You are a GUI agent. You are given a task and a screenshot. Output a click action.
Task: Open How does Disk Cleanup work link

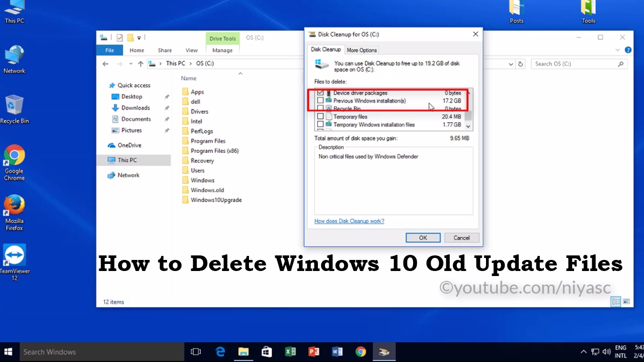point(349,221)
